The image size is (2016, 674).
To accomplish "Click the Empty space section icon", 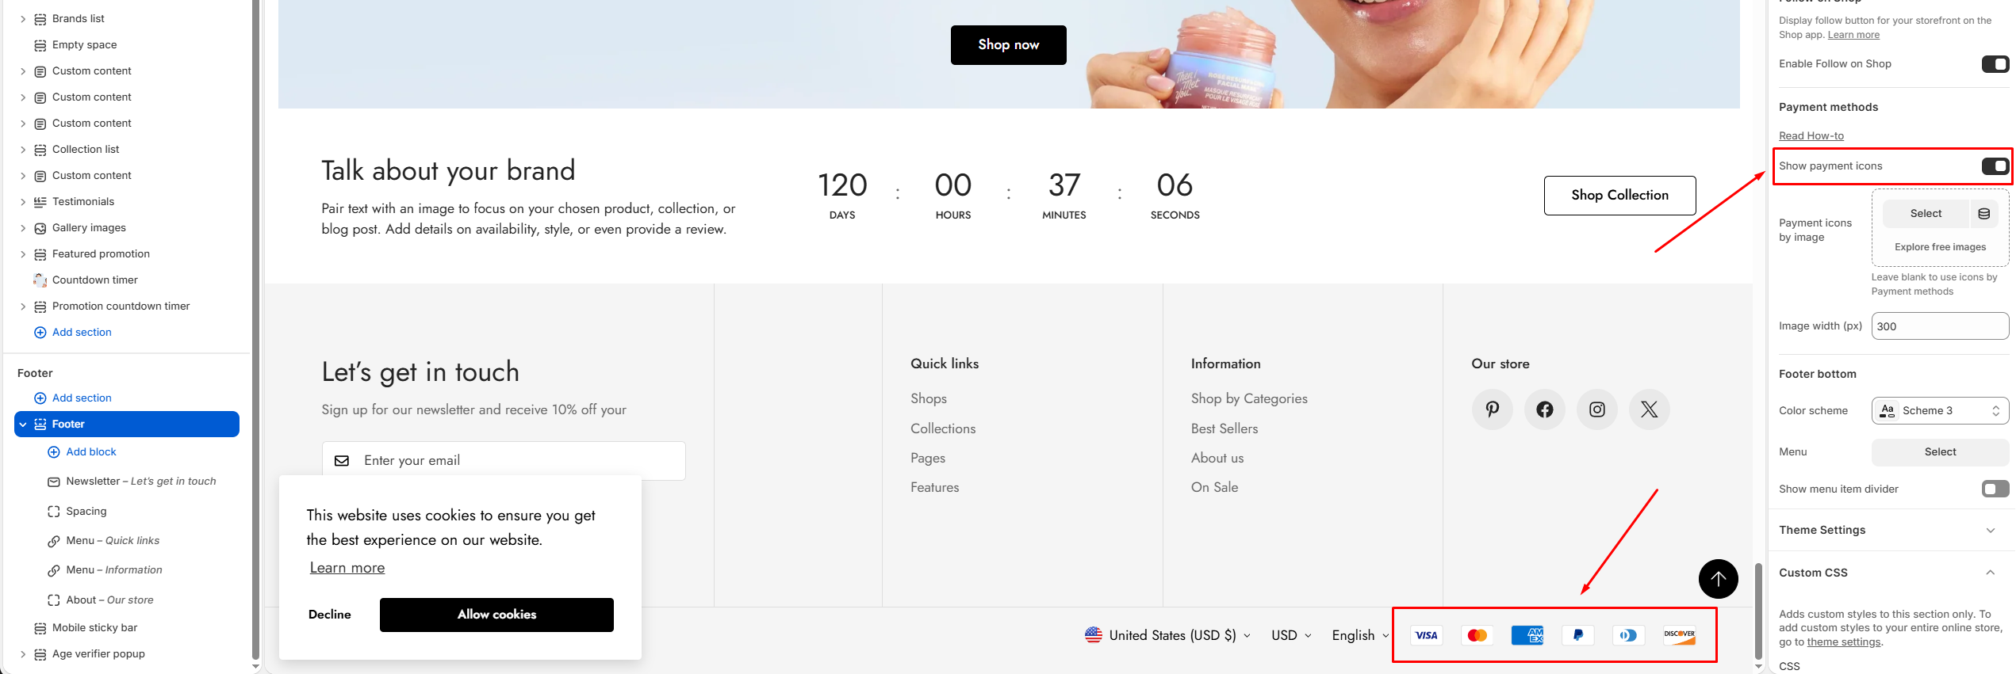I will (x=40, y=45).
